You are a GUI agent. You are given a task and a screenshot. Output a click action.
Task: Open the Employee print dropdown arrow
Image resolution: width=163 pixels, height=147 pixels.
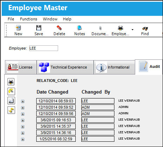(x=132, y=30)
